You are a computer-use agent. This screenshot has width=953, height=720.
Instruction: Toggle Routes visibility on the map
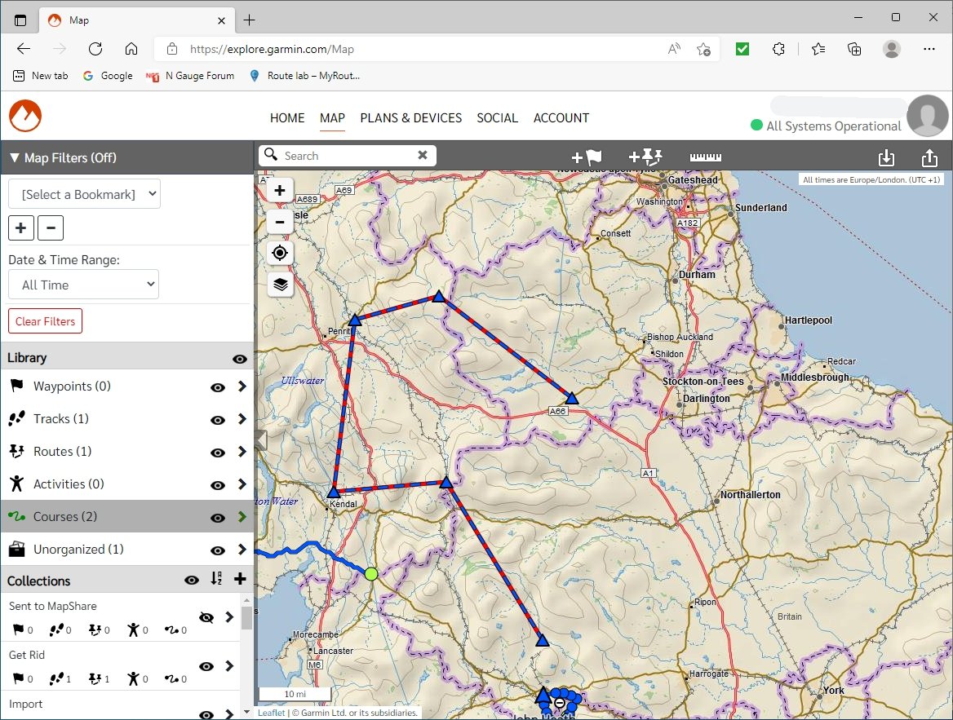click(x=218, y=453)
